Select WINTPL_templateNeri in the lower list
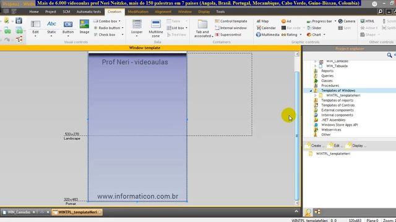The height and width of the screenshot is (222, 396). click(333, 154)
